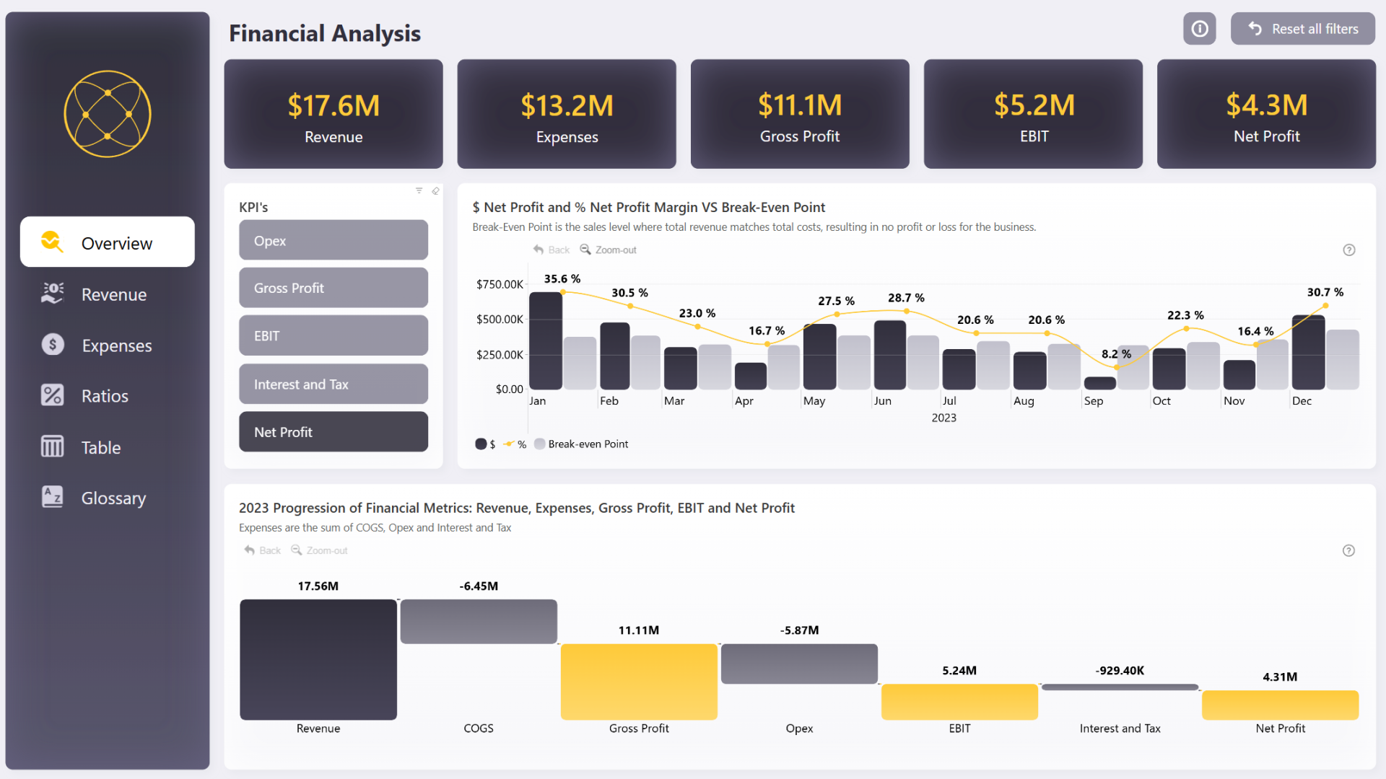Click the company logo at sidebar top
This screenshot has height=779, width=1386.
point(107,114)
